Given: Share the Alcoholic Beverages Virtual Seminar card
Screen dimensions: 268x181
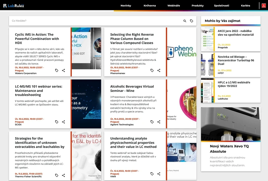Looking at the screenshot, I should (x=159, y=122).
